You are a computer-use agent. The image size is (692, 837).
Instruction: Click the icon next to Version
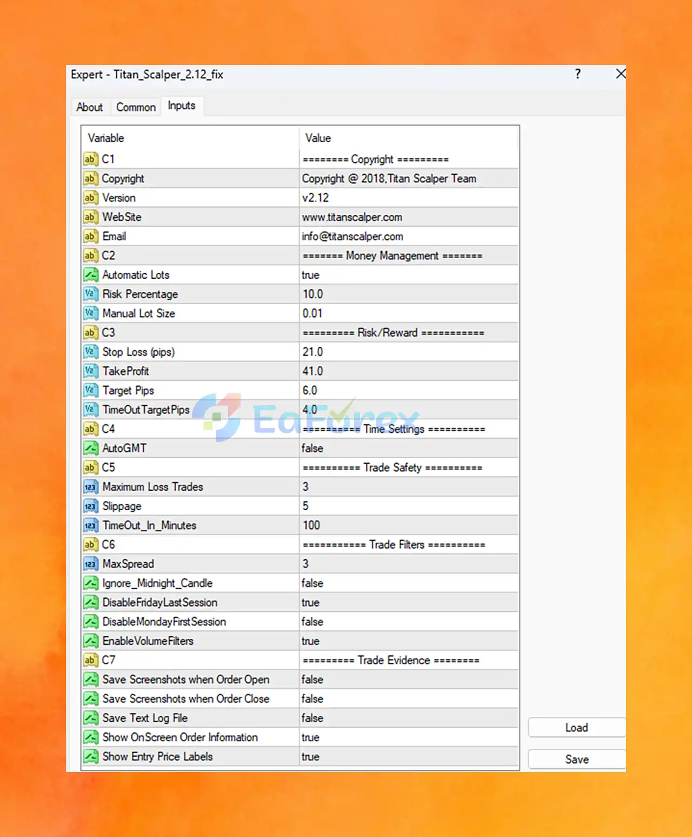click(91, 197)
